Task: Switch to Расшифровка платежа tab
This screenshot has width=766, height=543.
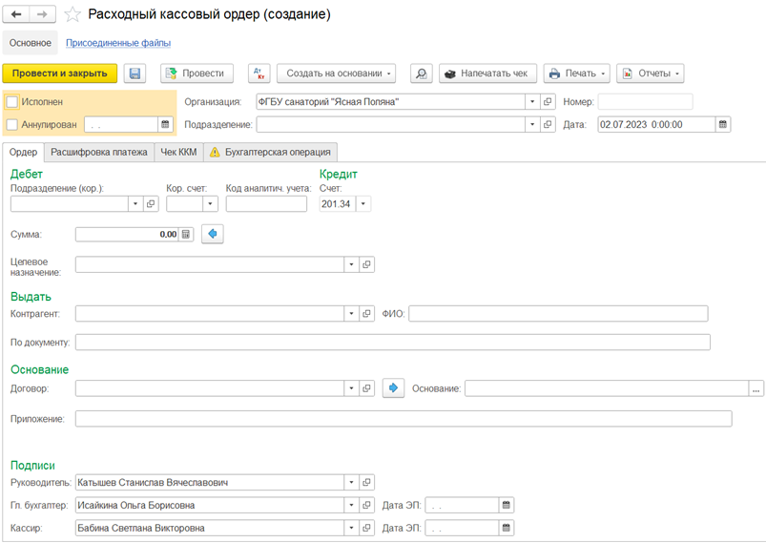Action: coord(98,152)
